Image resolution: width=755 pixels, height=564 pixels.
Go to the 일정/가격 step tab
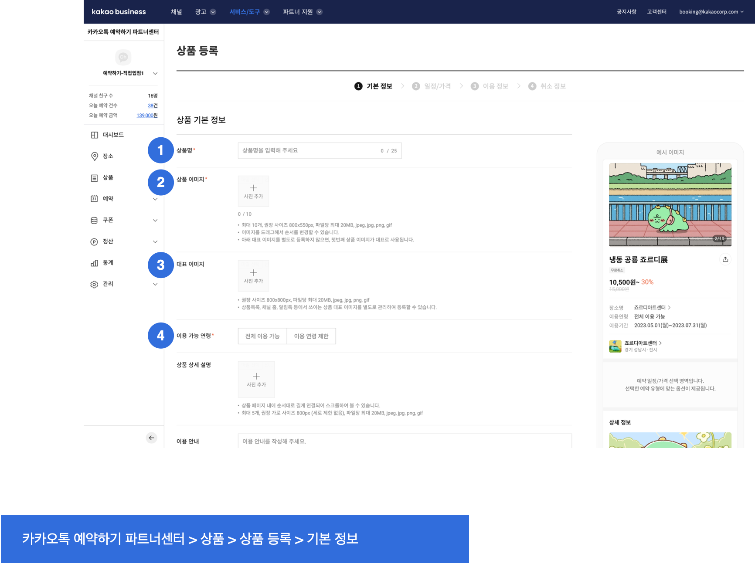[437, 86]
